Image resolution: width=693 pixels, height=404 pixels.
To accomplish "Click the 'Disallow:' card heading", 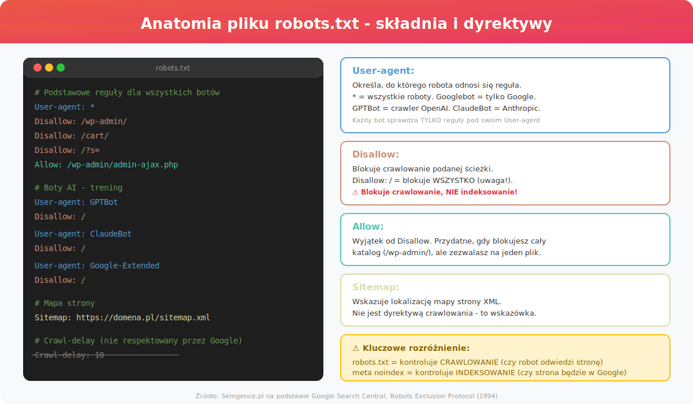I will 376,155.
